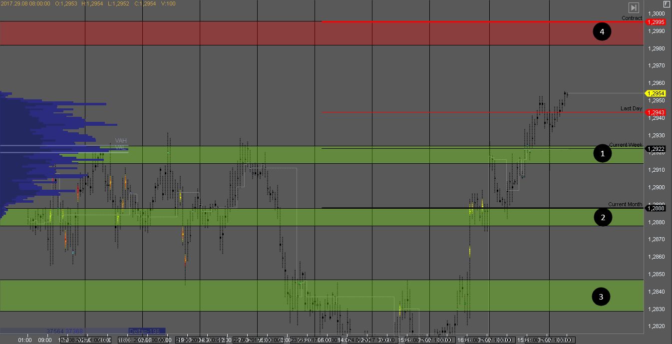Viewport: 672px width, 344px height.
Task: Click the Last Day level label
Action: [x=631, y=108]
